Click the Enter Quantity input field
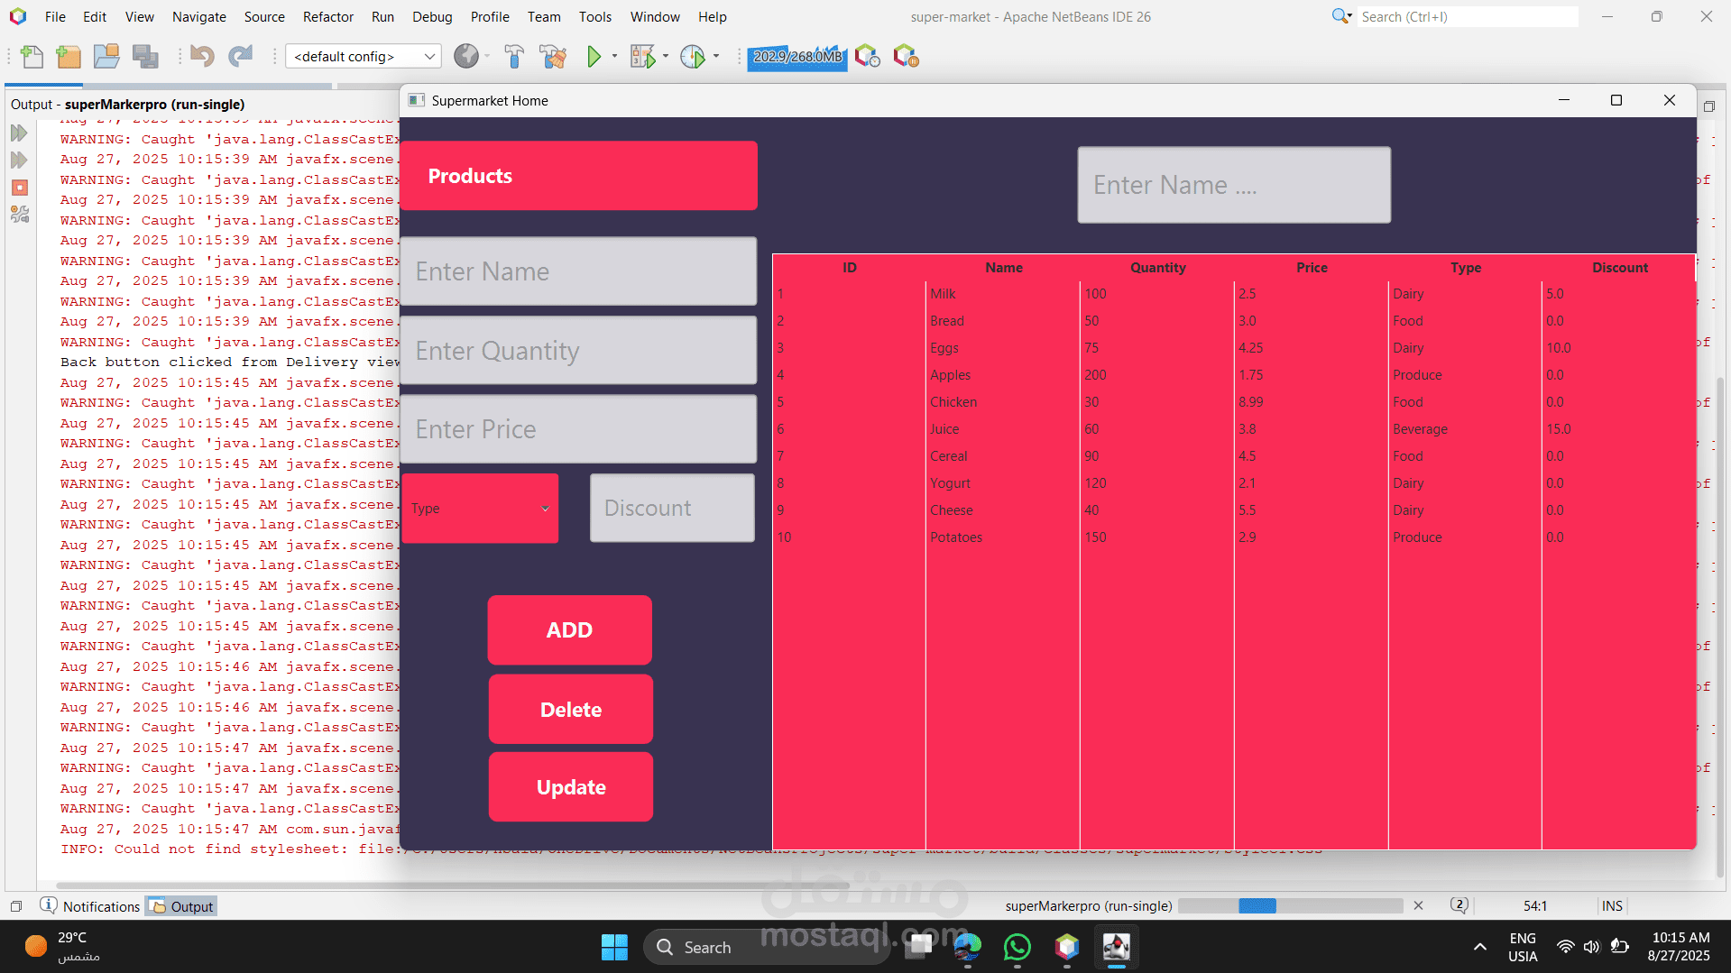The width and height of the screenshot is (1731, 973). [x=578, y=351]
